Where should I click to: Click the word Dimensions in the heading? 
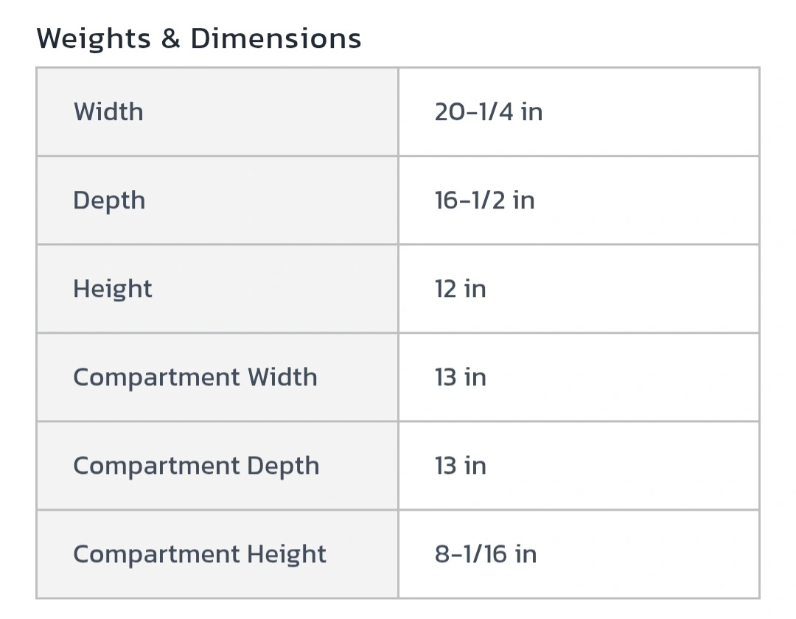(x=276, y=38)
